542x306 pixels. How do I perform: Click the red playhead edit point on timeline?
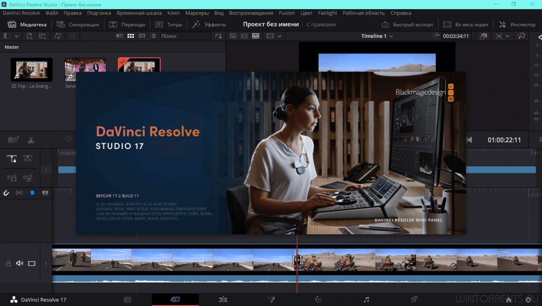(x=297, y=260)
